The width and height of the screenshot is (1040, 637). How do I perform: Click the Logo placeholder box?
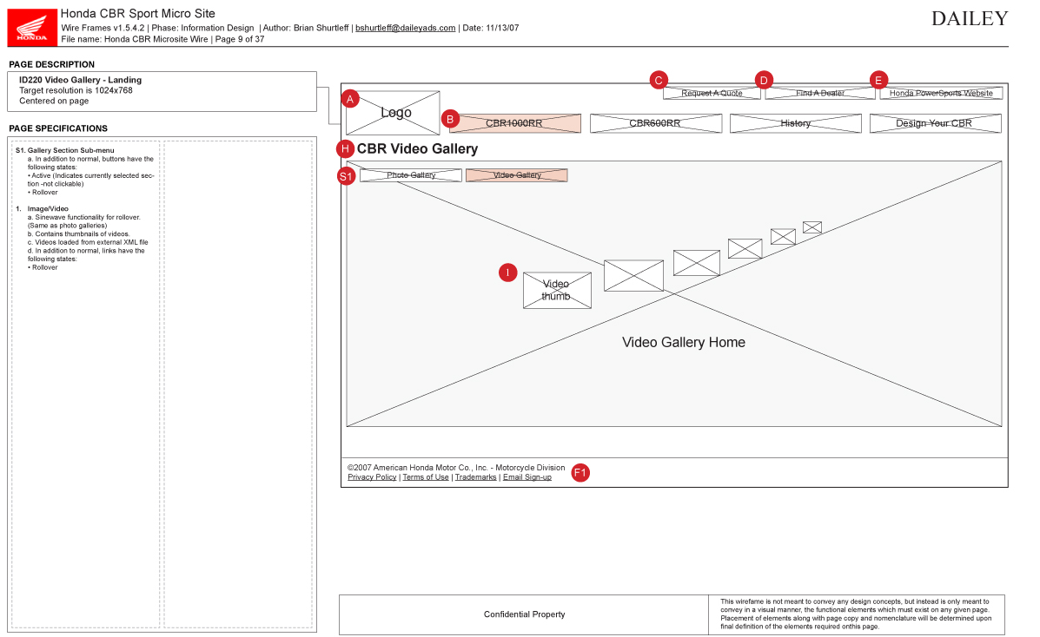[x=395, y=113]
